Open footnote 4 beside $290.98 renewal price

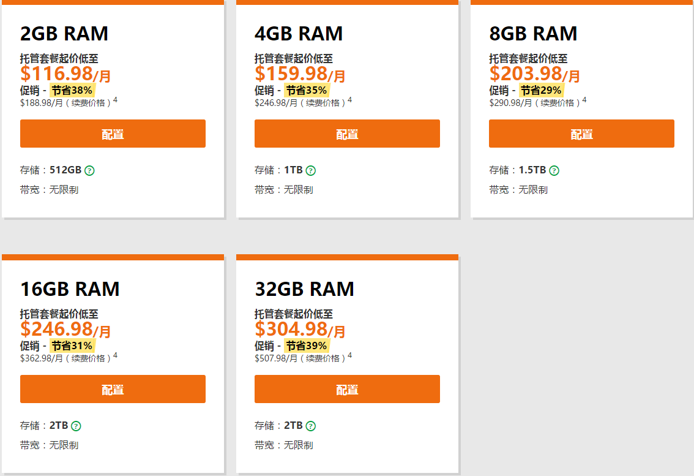coord(584,100)
